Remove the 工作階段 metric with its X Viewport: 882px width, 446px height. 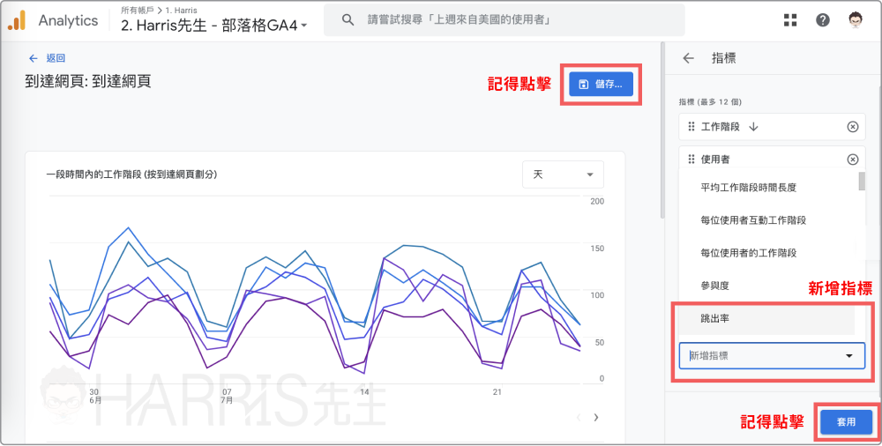click(x=853, y=127)
